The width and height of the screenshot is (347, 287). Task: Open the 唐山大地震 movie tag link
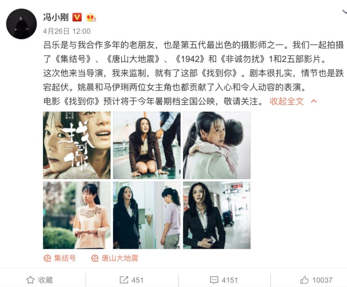pos(120,258)
